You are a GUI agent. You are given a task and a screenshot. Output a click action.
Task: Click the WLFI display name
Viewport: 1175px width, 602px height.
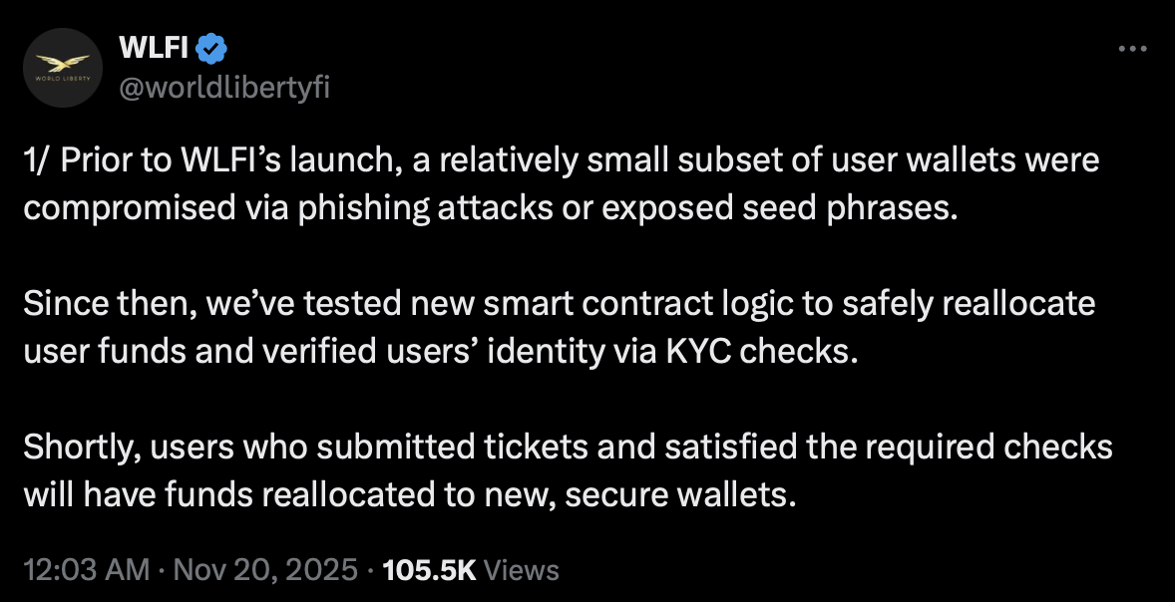click(x=153, y=45)
